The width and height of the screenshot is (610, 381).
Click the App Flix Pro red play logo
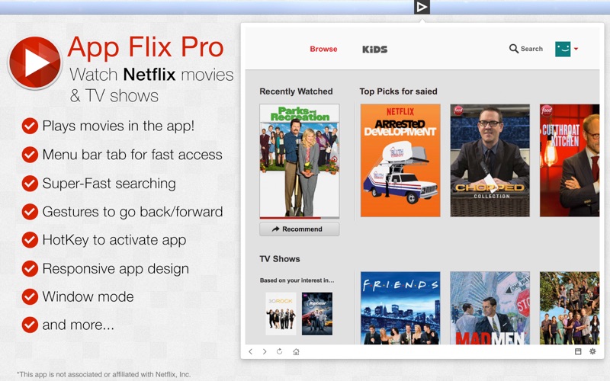pyautogui.click(x=35, y=62)
